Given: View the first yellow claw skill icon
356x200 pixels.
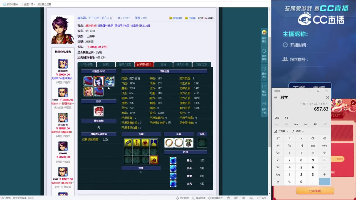Looking at the screenshot, I should pyautogui.click(x=128, y=143).
